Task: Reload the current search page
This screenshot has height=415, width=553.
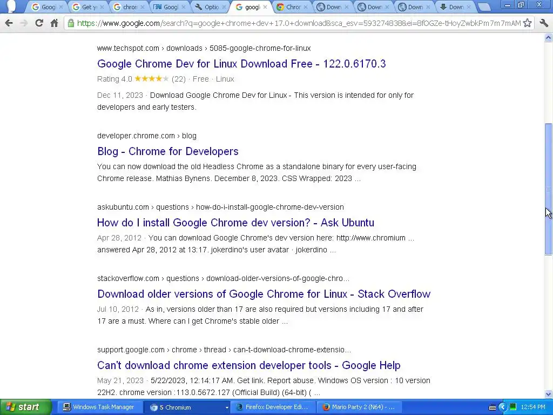Action: (39, 23)
